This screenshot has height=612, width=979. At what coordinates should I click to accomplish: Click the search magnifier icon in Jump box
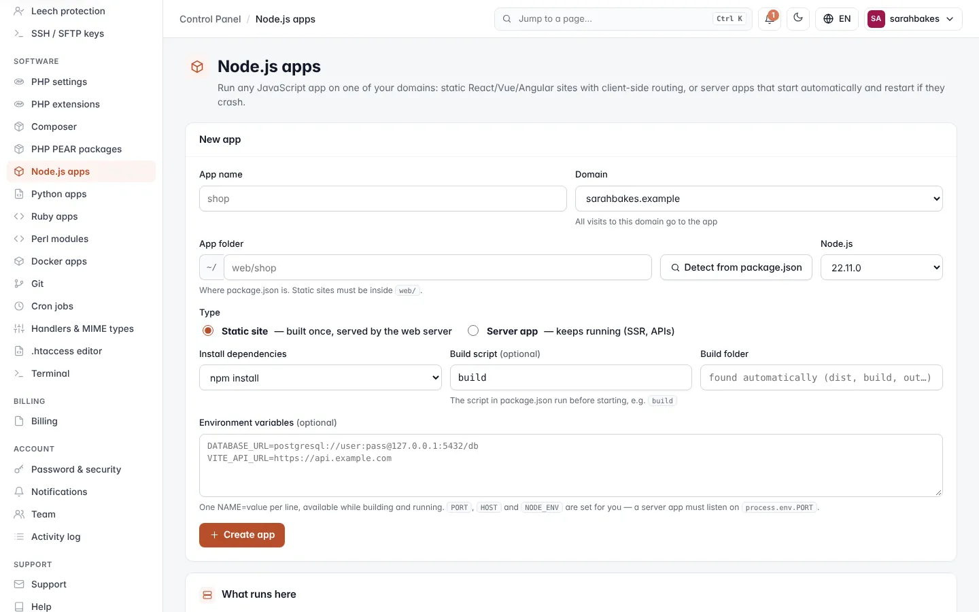coord(506,19)
